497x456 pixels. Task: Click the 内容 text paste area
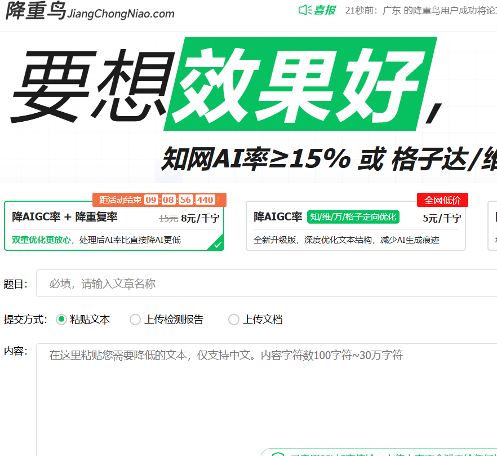tap(267, 400)
